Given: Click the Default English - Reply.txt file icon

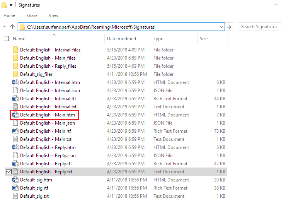Looking at the screenshot, I should click(x=15, y=172).
